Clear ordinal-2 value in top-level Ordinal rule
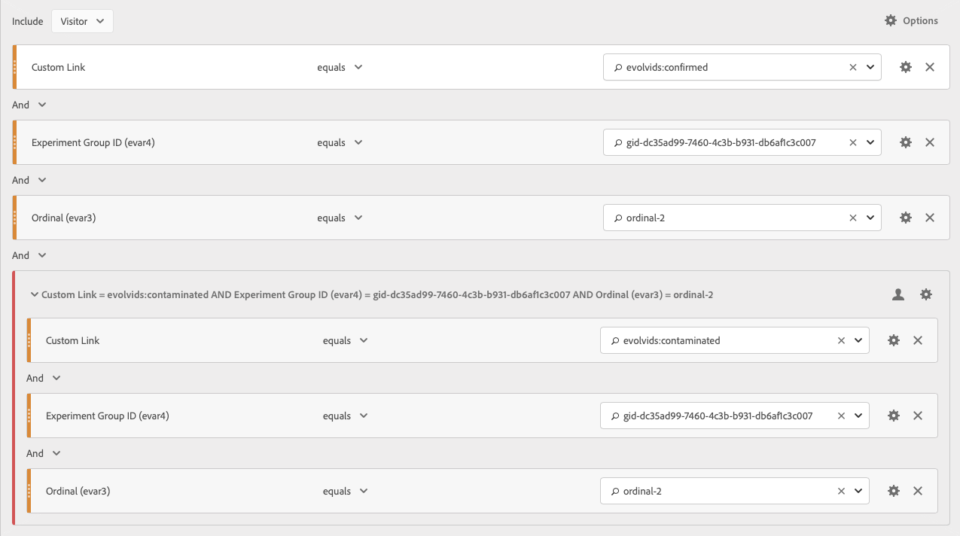This screenshot has width=960, height=536. [x=853, y=218]
